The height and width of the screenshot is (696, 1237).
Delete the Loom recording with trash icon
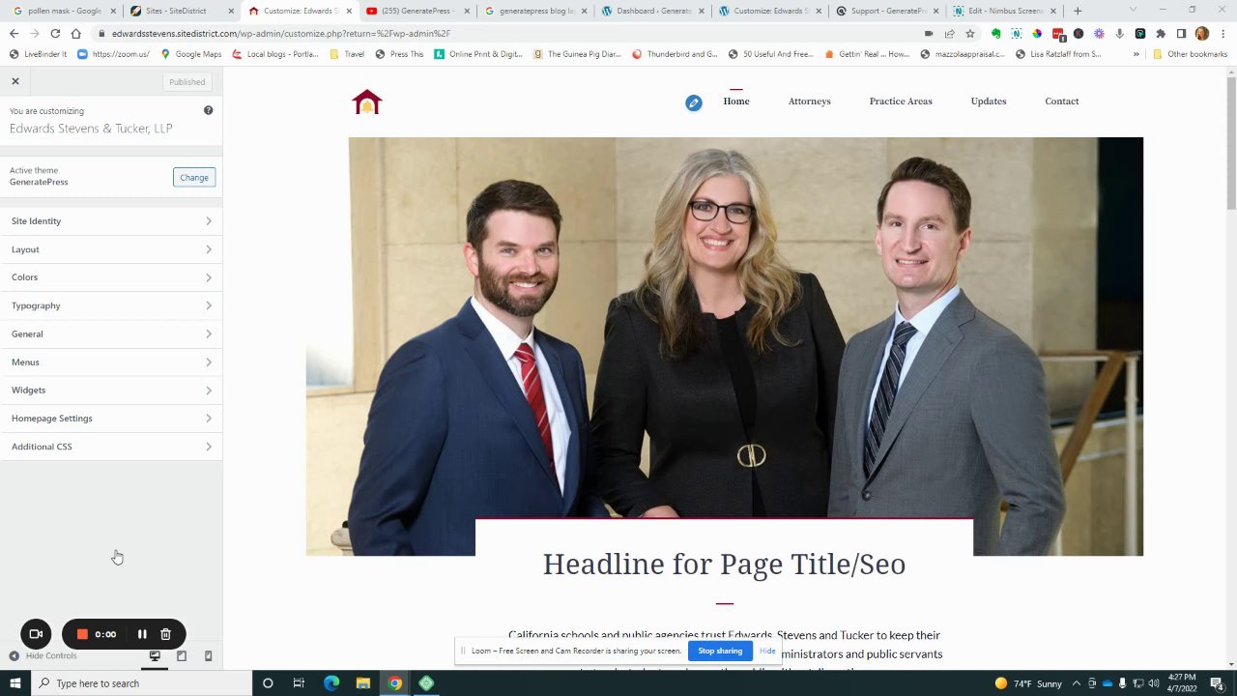(x=165, y=634)
